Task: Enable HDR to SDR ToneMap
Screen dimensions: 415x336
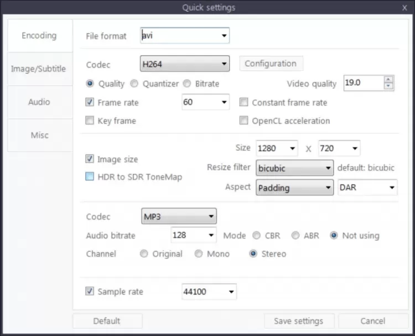Action: click(x=90, y=177)
